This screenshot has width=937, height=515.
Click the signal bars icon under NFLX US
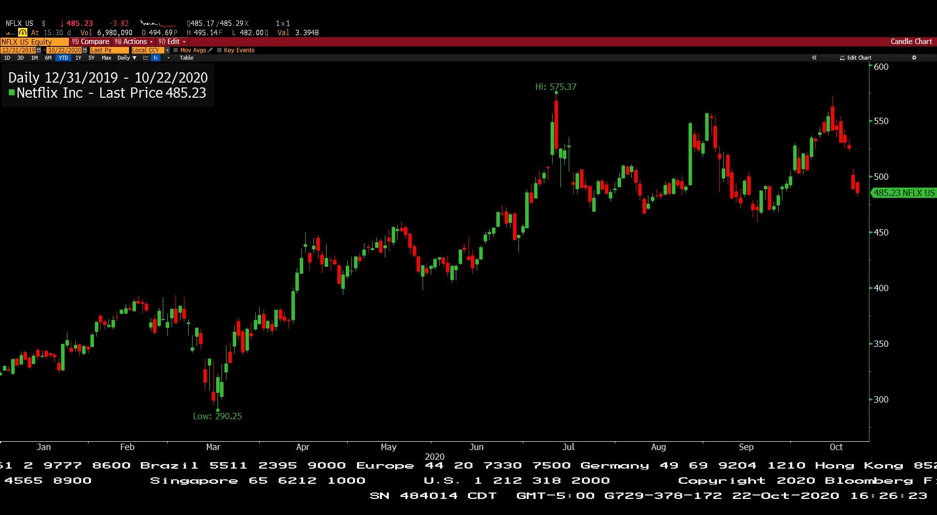coord(10,33)
